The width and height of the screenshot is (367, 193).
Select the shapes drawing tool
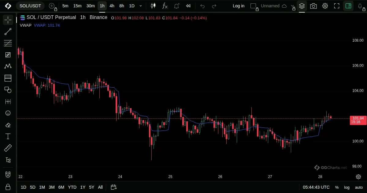[x=8, y=90]
